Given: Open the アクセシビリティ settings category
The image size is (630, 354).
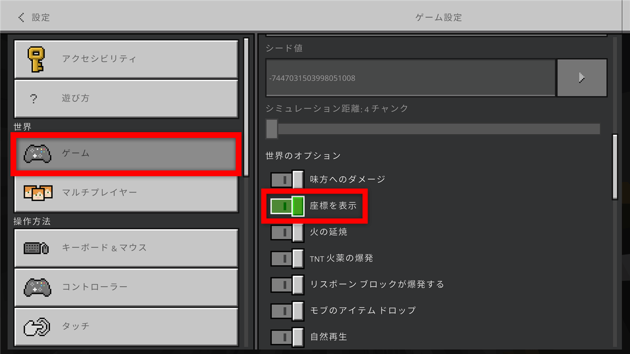Looking at the screenshot, I should (x=126, y=59).
